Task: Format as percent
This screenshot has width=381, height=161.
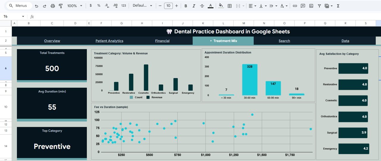Action: [x=99, y=6]
